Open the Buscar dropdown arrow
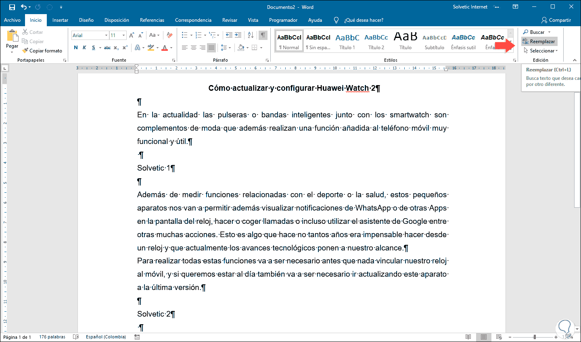Viewport: 581px width, 342px height. click(549, 32)
